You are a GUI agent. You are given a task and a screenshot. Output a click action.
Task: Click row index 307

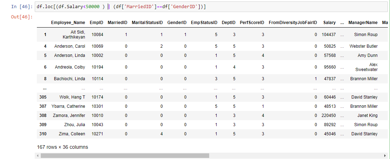tap(43, 106)
